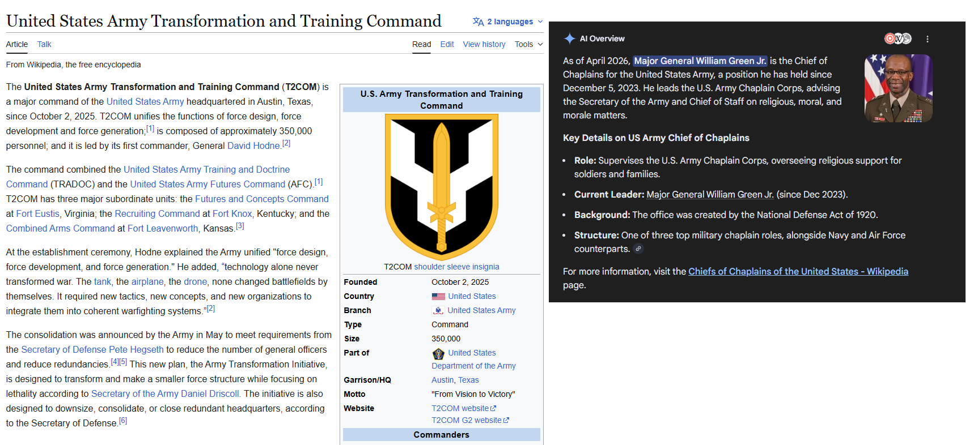This screenshot has width=978, height=445.
Task: Open the "United States Army Futures Command" link
Action: tap(208, 184)
